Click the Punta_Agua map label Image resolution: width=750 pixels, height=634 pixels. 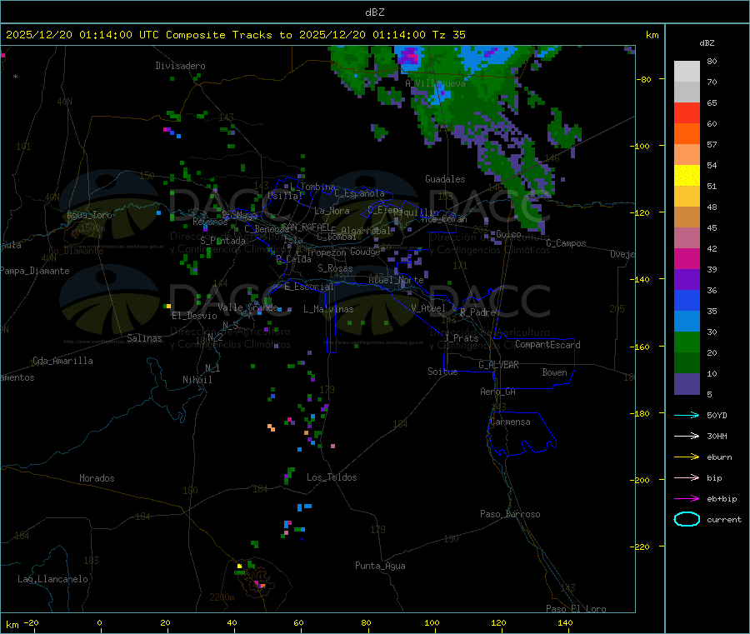tap(380, 566)
